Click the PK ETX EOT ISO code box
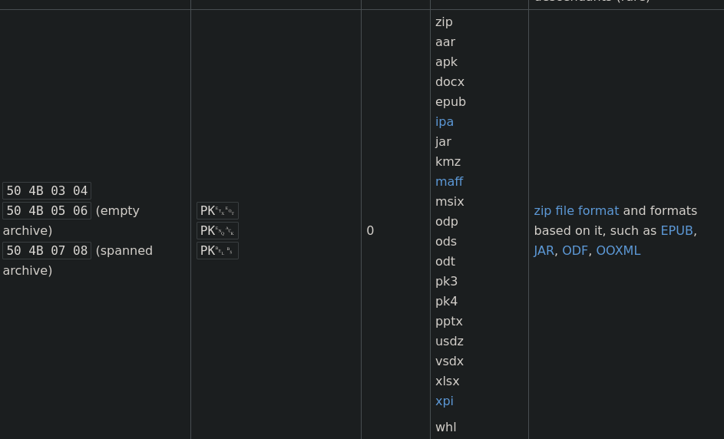The height and width of the screenshot is (439, 724). tap(217, 211)
